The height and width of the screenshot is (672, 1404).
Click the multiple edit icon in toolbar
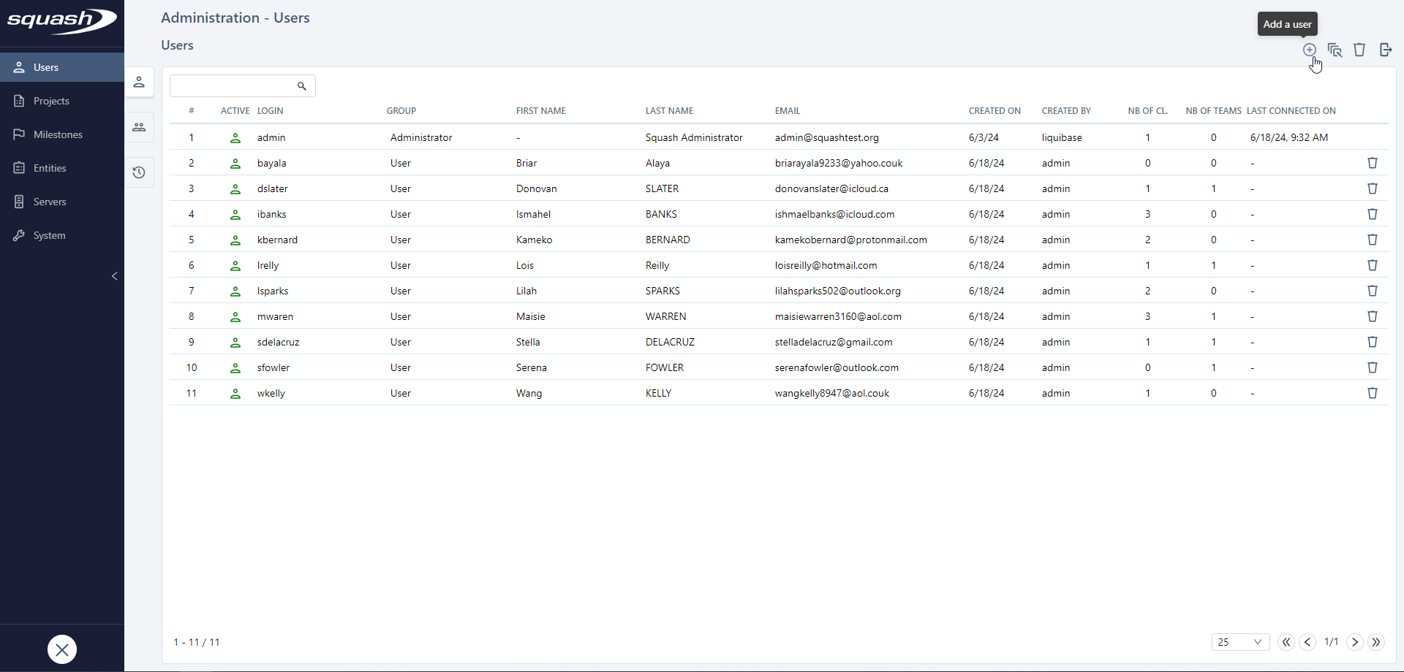pyautogui.click(x=1335, y=50)
